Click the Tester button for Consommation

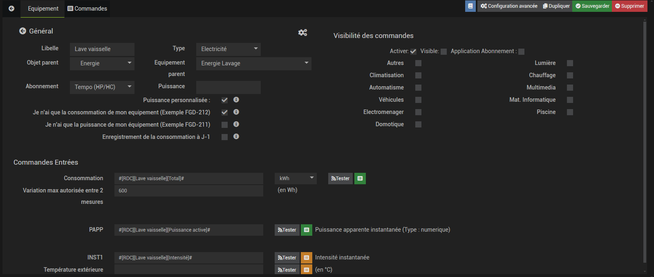[340, 179]
